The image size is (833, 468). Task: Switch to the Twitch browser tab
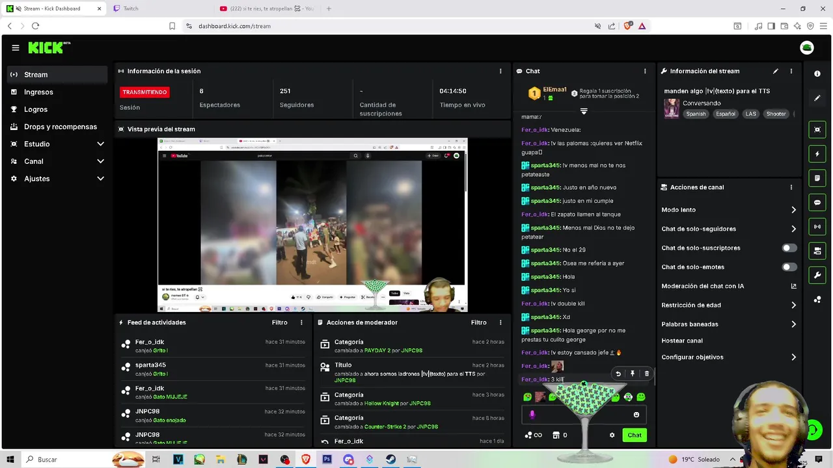tap(158, 8)
